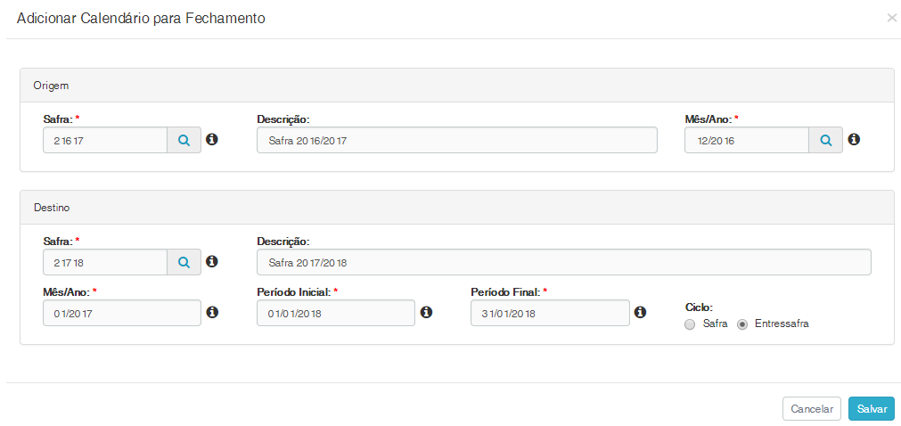Viewport: 901px width, 426px height.
Task: Close the Adicionar Calendário dialog
Action: coord(891,18)
